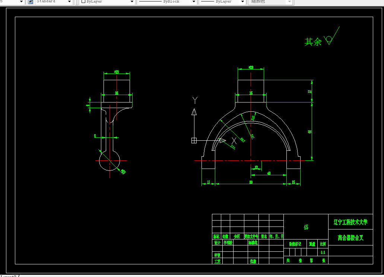Select the 辽宁工程技术大学 title text

coord(350,222)
